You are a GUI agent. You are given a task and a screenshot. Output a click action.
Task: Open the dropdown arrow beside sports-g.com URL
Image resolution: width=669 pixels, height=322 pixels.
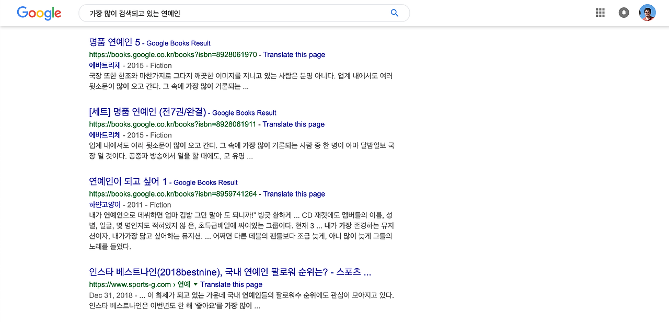[194, 284]
